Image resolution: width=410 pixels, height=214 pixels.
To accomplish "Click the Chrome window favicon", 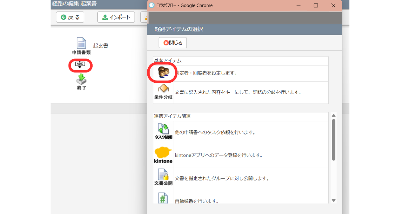I will point(152,5).
